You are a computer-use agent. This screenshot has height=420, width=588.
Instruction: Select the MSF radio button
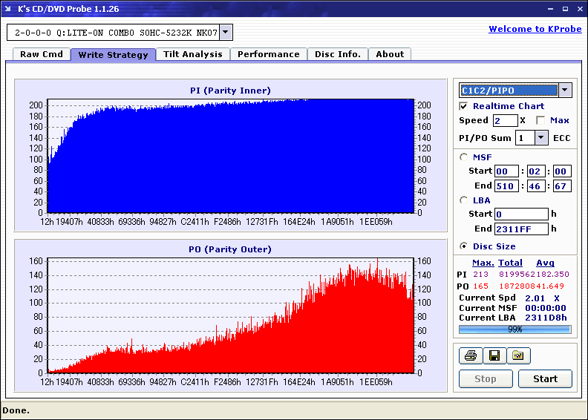click(x=464, y=157)
